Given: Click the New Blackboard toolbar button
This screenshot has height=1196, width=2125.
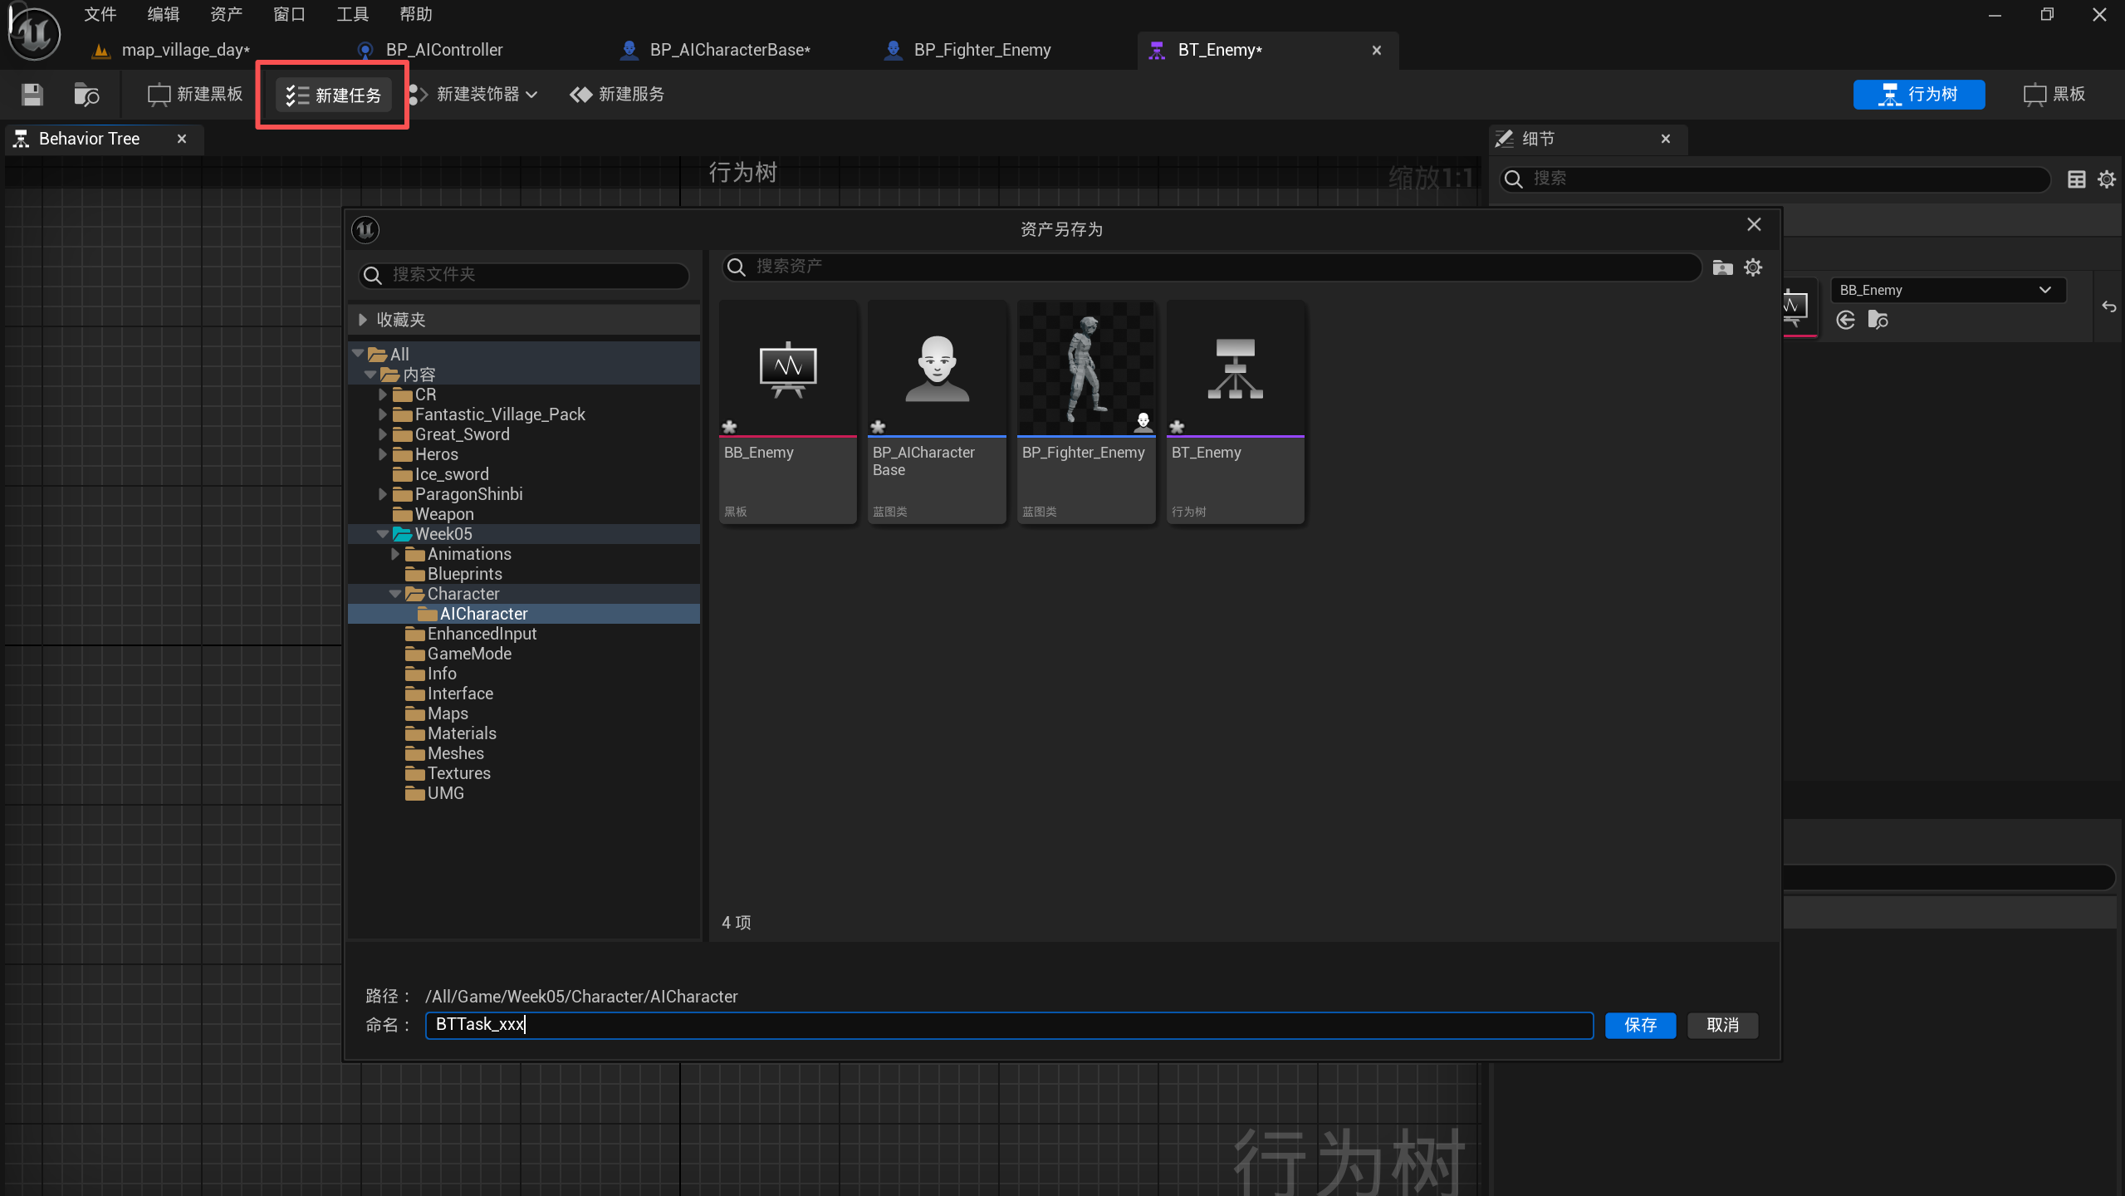Looking at the screenshot, I should [x=195, y=95].
